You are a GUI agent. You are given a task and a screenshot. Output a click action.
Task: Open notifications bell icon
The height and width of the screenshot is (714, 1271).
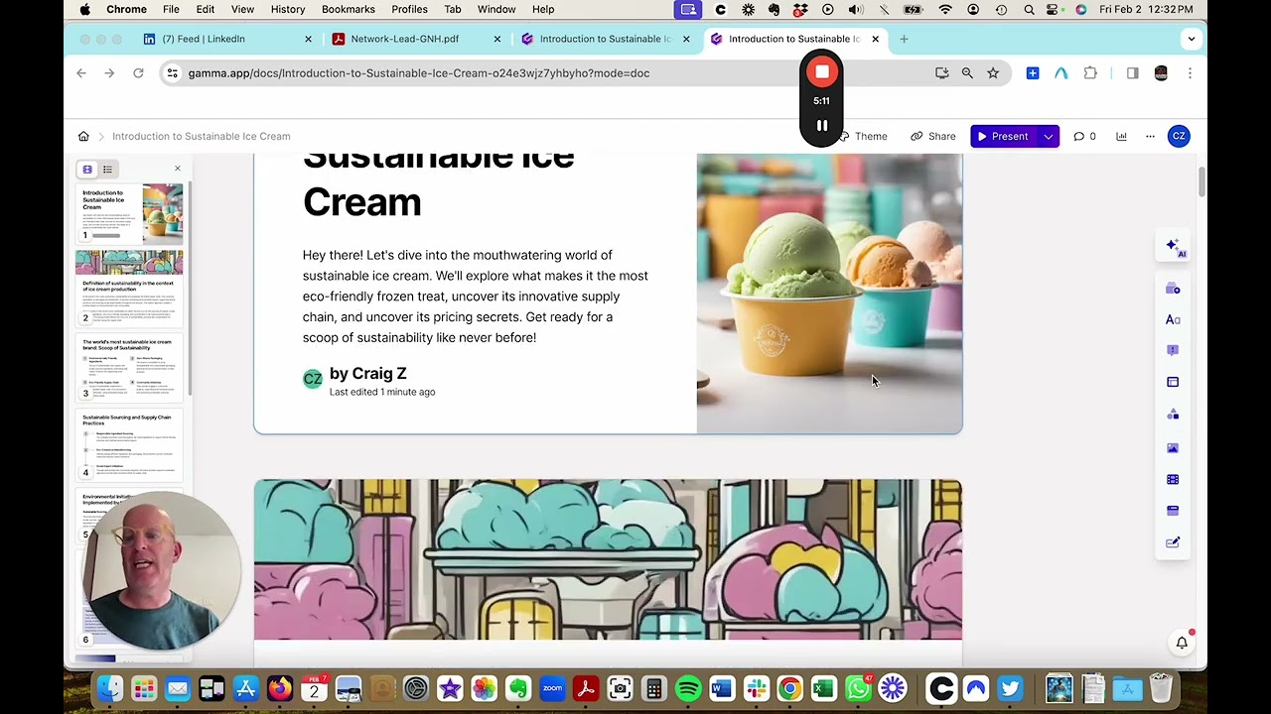point(1182,643)
